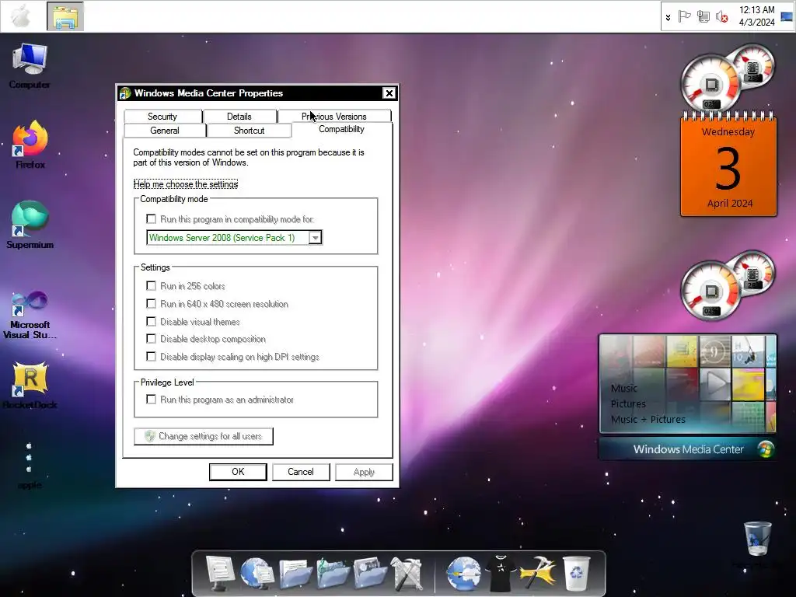Click the network status tray icon
Viewport: 796px width, 597px height.
[x=703, y=17]
